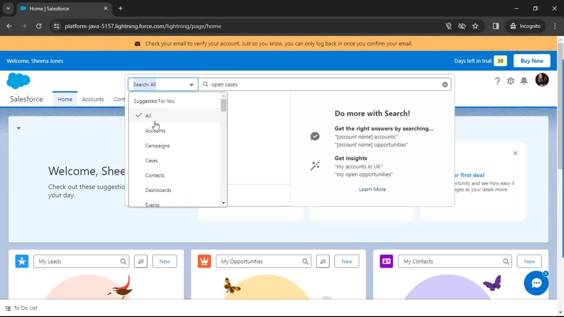Open the Setup gear icon
This screenshot has height=317, width=564.
tap(511, 81)
